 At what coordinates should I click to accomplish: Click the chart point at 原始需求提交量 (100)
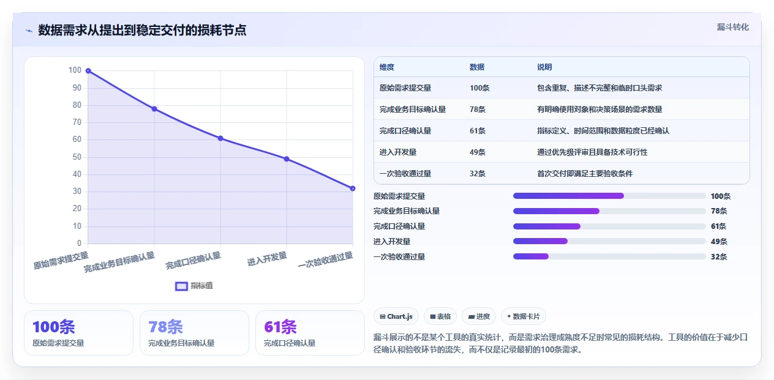(88, 71)
